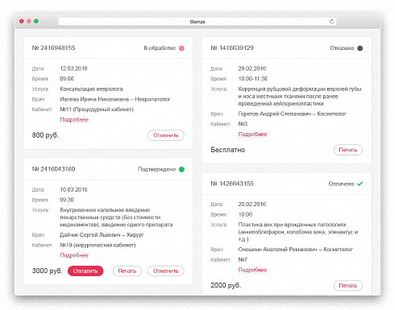Click the Отменить button on the 3000 руб. order

point(166,271)
